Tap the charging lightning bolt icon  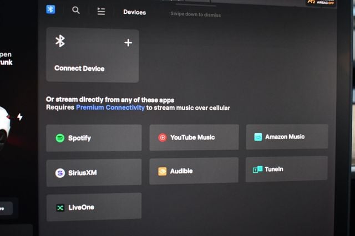coord(20,117)
